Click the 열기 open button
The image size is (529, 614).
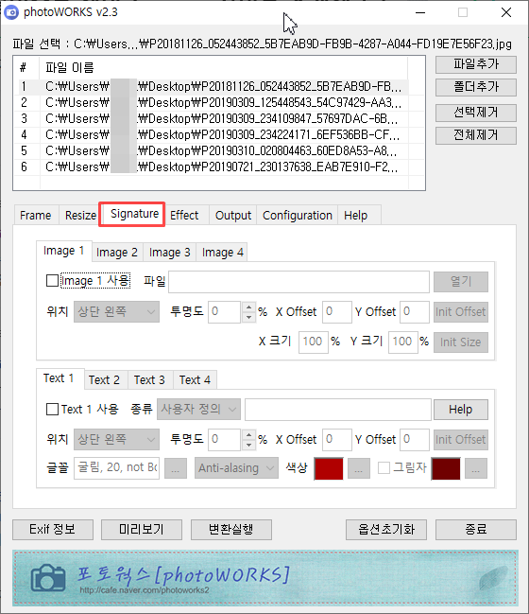(461, 282)
